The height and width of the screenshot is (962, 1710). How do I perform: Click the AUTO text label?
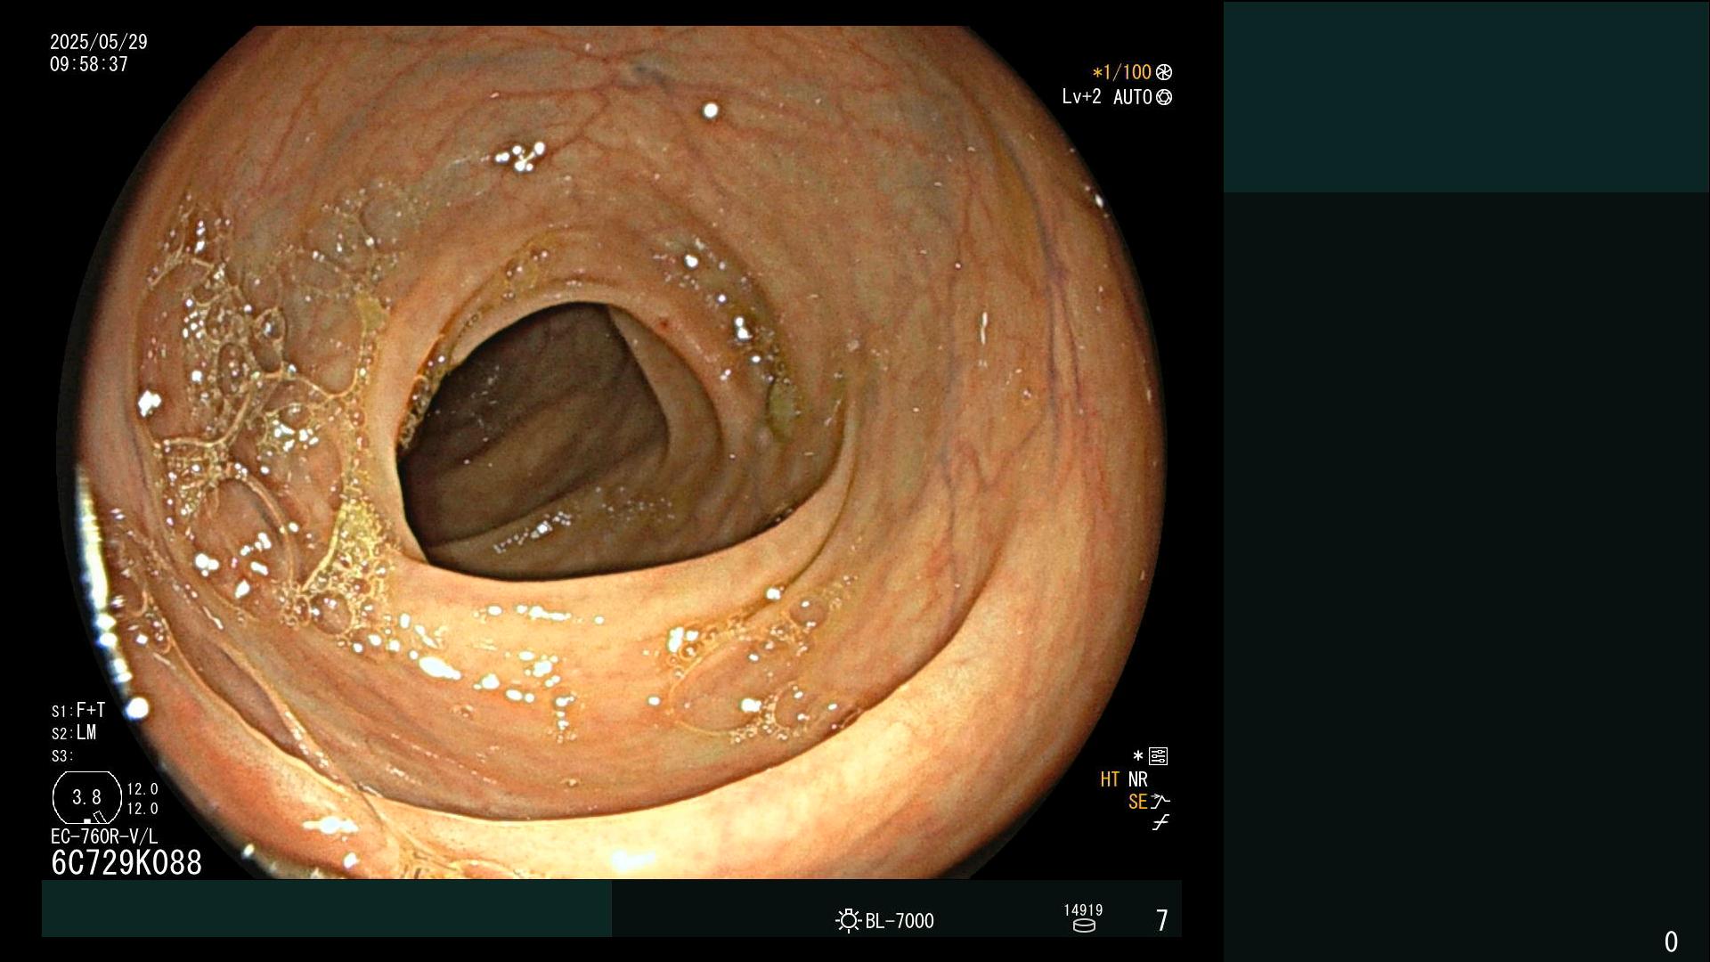(x=1133, y=97)
